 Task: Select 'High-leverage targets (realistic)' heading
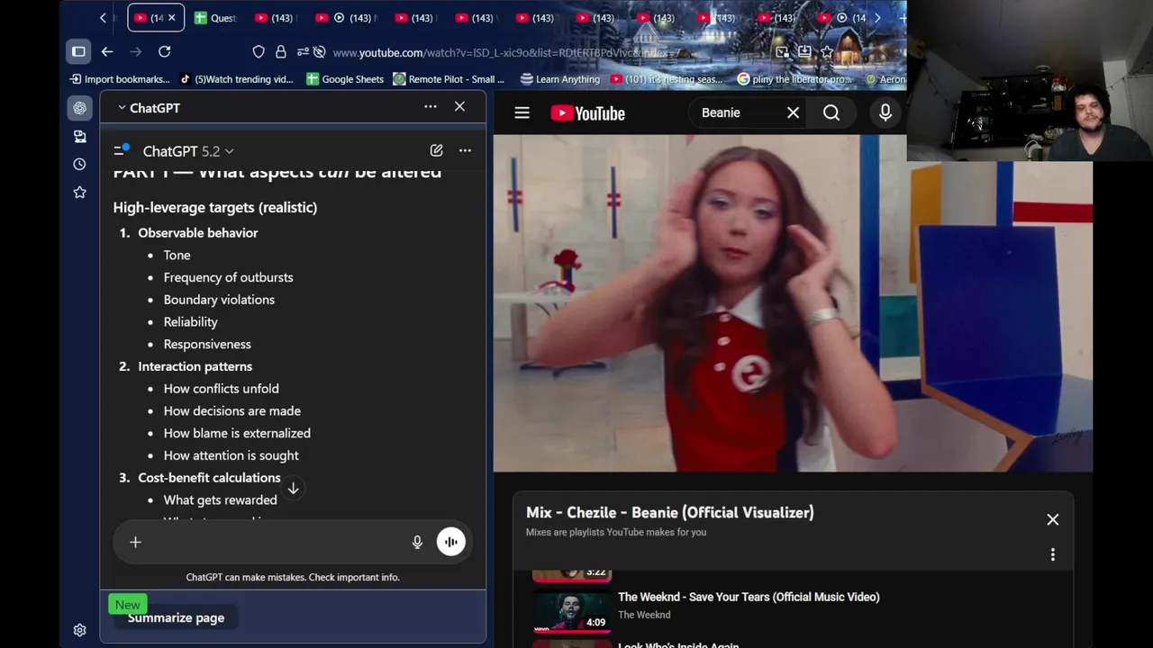pyautogui.click(x=214, y=207)
